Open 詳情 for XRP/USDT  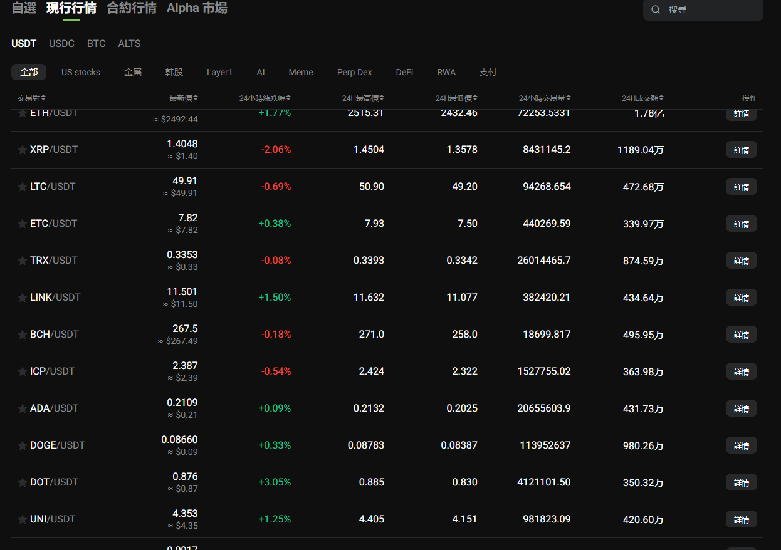pyautogui.click(x=742, y=150)
